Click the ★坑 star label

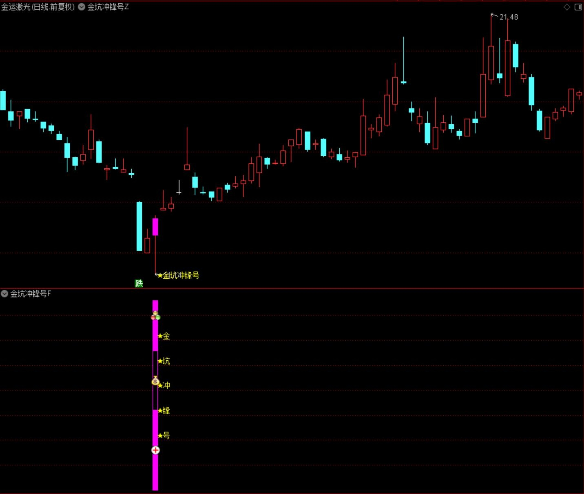pyautogui.click(x=164, y=361)
